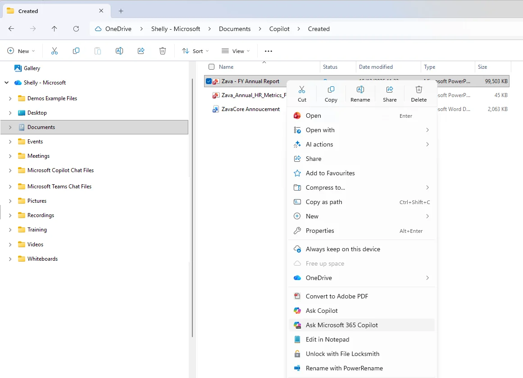Expand the Demos Example Files folder
The height and width of the screenshot is (378, 523).
10,98
